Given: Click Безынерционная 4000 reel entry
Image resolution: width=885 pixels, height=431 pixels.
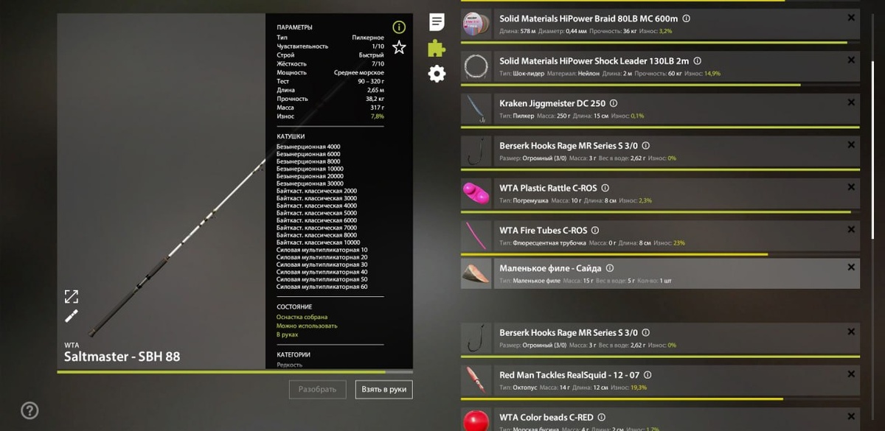Looking at the screenshot, I should point(308,147).
